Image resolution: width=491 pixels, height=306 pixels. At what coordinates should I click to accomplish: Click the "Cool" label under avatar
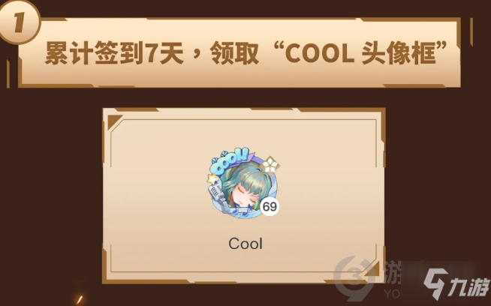245,244
